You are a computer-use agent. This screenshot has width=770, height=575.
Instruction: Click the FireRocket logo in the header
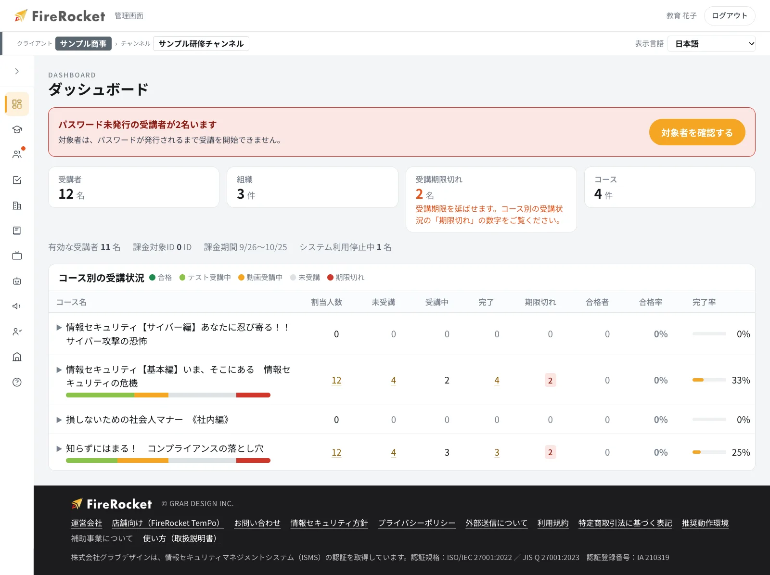pos(60,16)
